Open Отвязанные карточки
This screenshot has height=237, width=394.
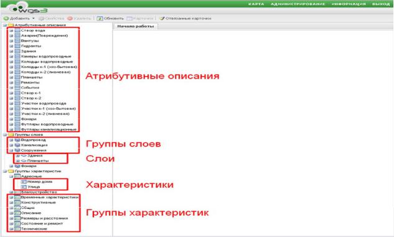coord(185,18)
